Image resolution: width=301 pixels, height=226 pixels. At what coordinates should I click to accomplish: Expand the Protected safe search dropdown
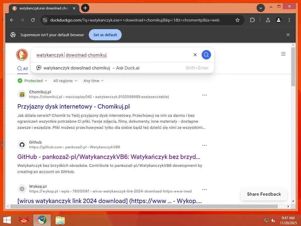[x=32, y=81]
